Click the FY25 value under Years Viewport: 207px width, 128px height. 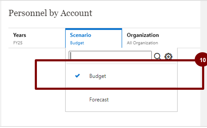pos(18,43)
